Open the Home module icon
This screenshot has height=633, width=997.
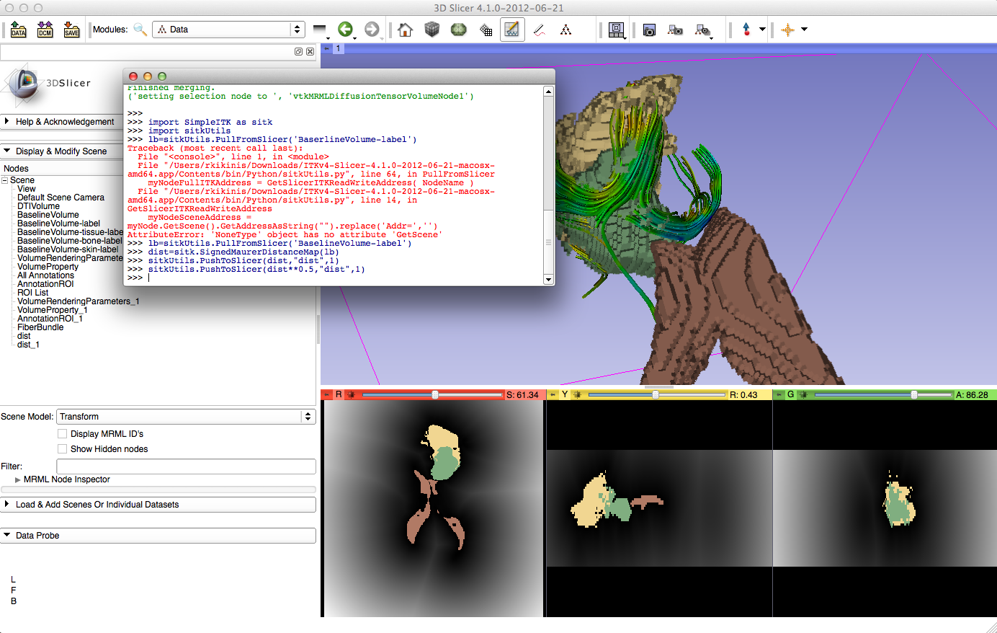(x=405, y=30)
